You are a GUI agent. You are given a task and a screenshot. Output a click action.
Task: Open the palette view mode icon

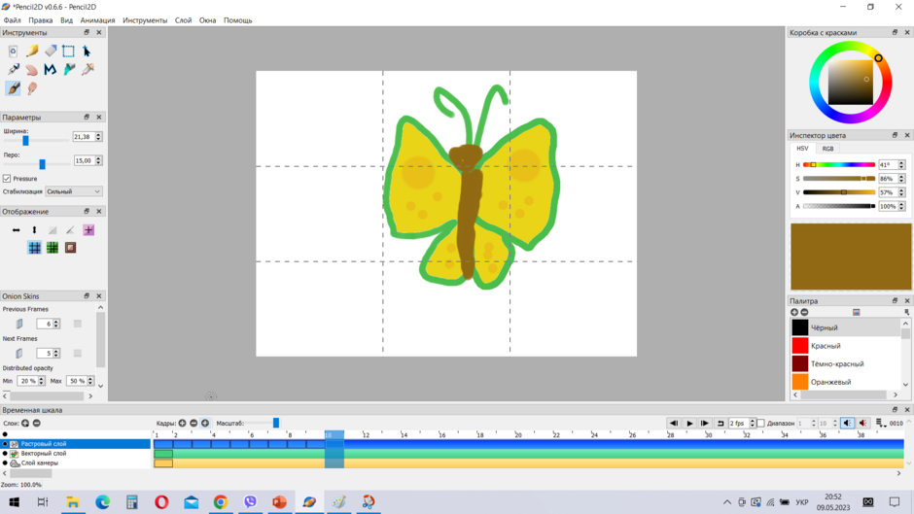pyautogui.click(x=857, y=312)
